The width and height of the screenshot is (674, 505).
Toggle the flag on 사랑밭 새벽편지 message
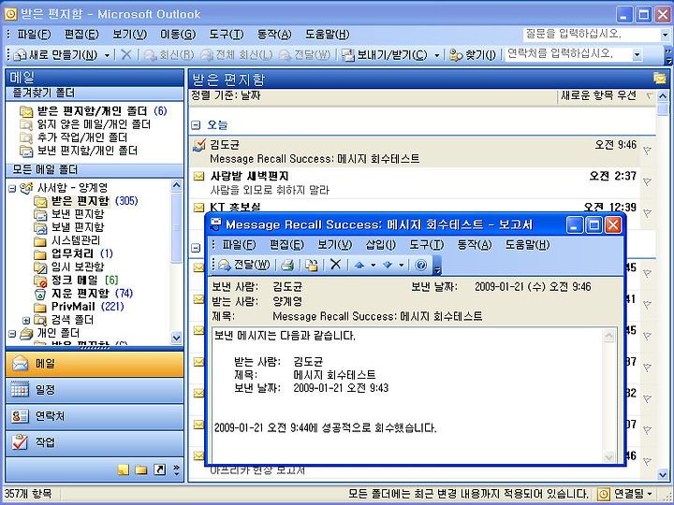pos(648,182)
